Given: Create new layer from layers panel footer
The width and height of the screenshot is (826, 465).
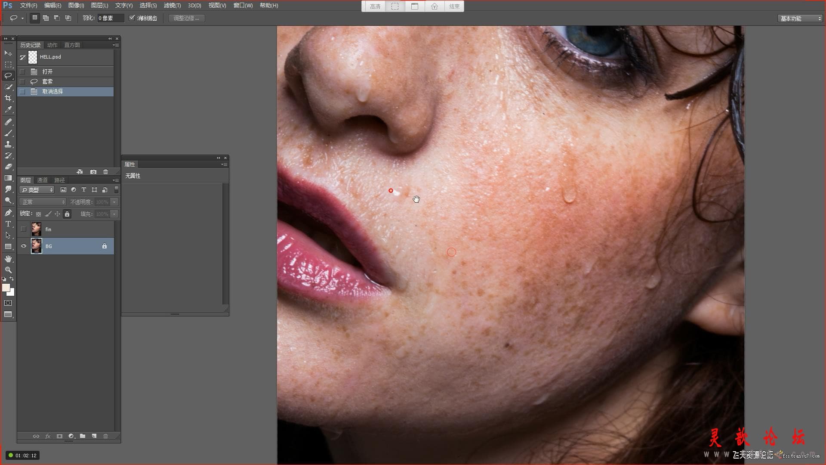Looking at the screenshot, I should 94,436.
